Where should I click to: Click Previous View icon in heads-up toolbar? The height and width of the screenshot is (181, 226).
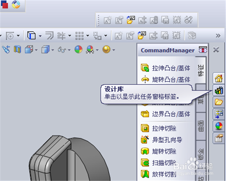[x=6, y=49]
